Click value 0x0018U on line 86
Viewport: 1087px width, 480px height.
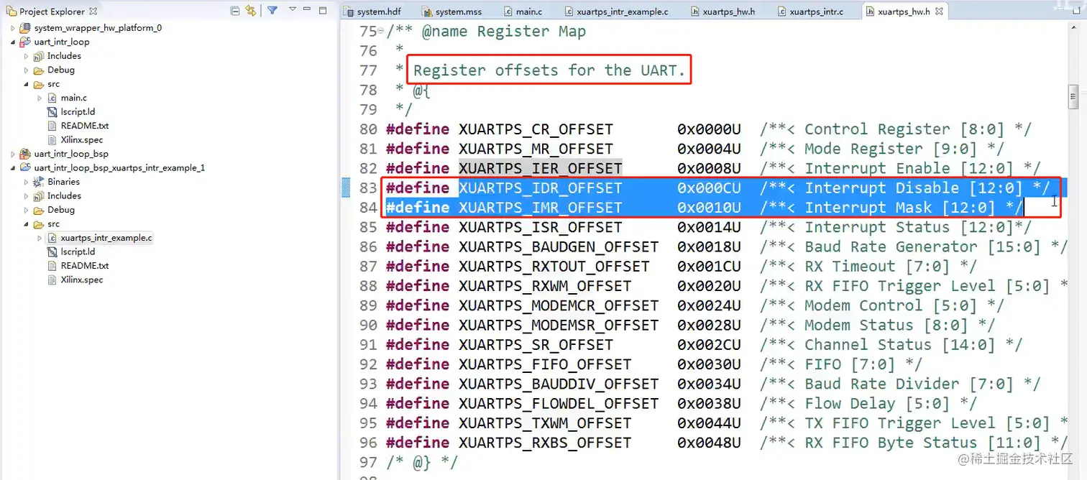[709, 246]
